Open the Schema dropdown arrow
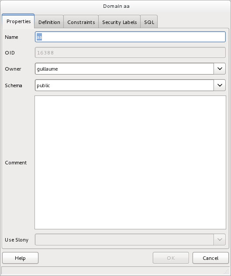This screenshot has width=231, height=276. tap(220, 85)
